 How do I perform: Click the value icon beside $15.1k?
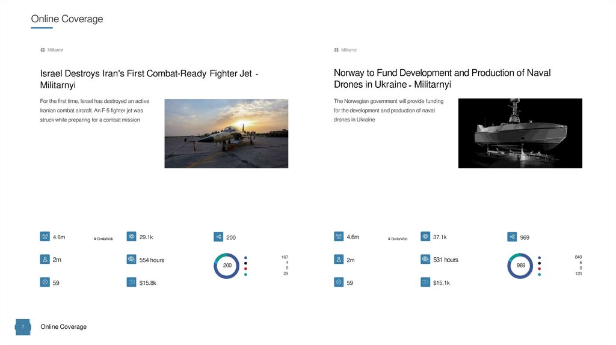[x=425, y=282]
